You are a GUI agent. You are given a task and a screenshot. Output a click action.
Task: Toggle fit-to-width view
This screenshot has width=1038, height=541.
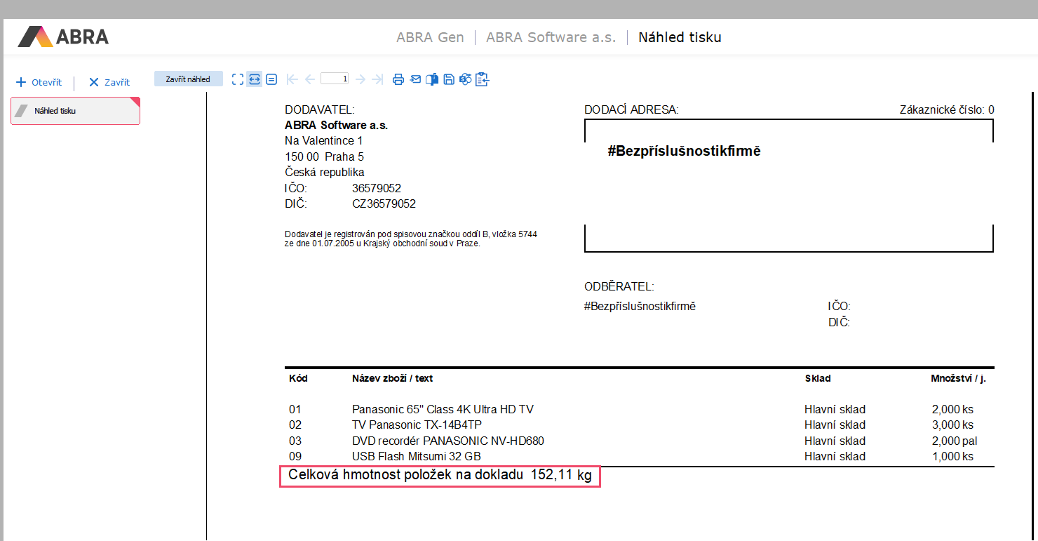click(x=255, y=79)
